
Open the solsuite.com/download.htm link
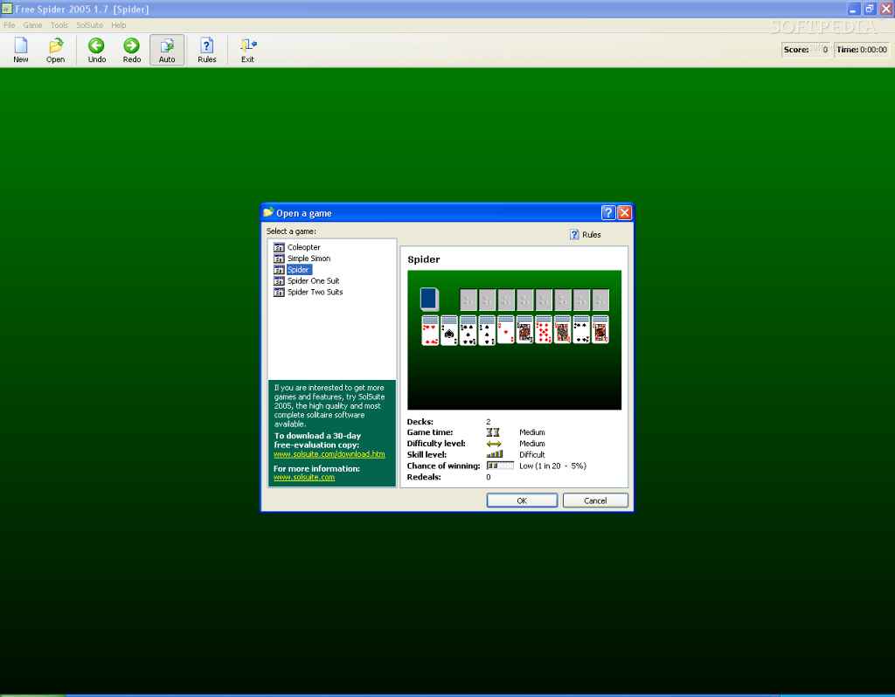point(330,454)
